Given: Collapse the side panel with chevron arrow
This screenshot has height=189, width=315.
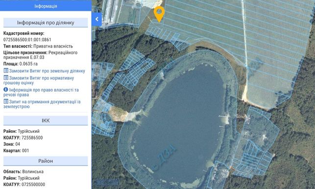Looking at the screenshot, I should point(97,19).
